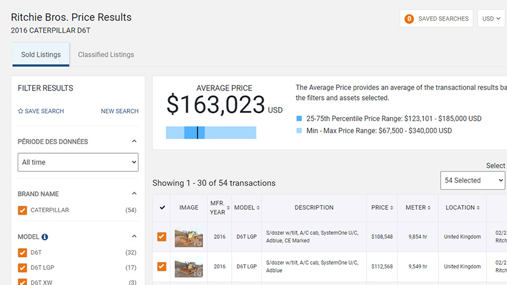Uncheck the $112,568 row checkbox
507x285 pixels.
click(162, 267)
